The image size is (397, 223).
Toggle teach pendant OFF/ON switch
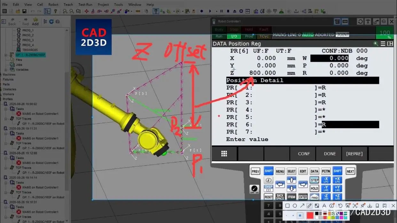254,189
